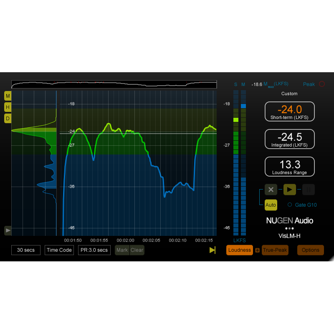Open the Time Code display selector

[x=59, y=250]
